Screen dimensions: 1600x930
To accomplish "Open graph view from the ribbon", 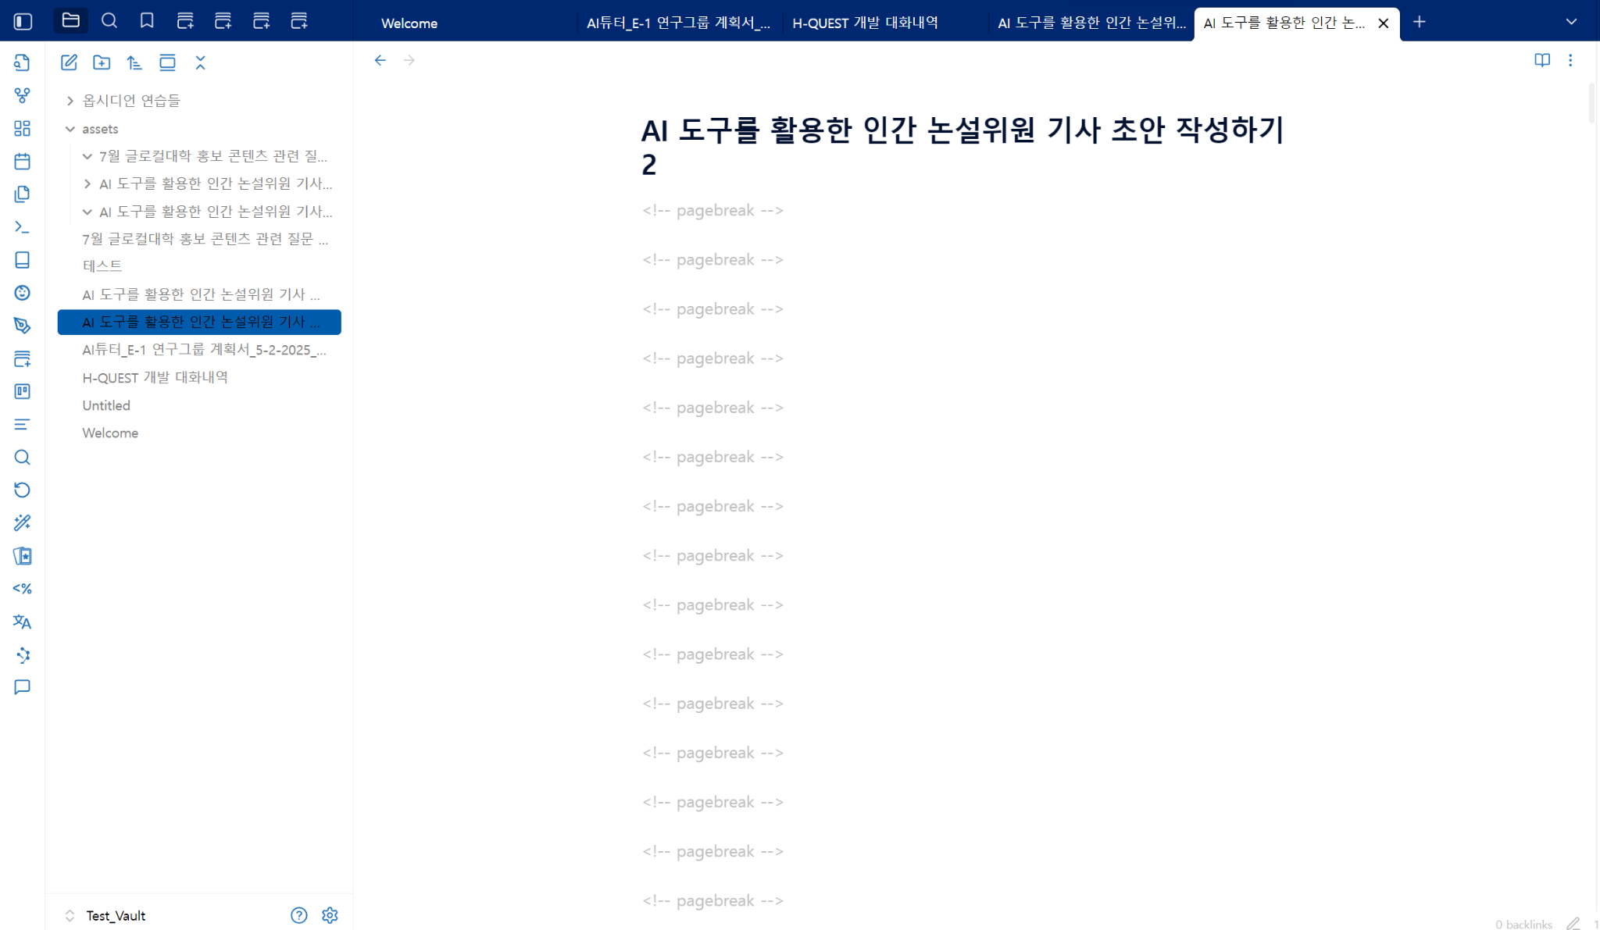I will [22, 95].
